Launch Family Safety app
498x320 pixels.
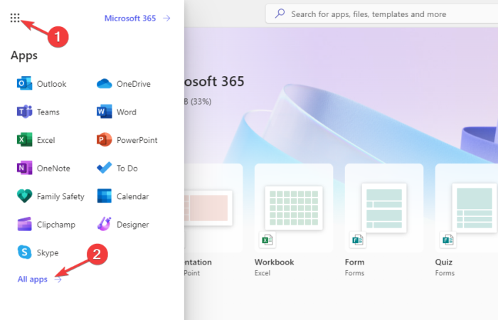pos(51,196)
